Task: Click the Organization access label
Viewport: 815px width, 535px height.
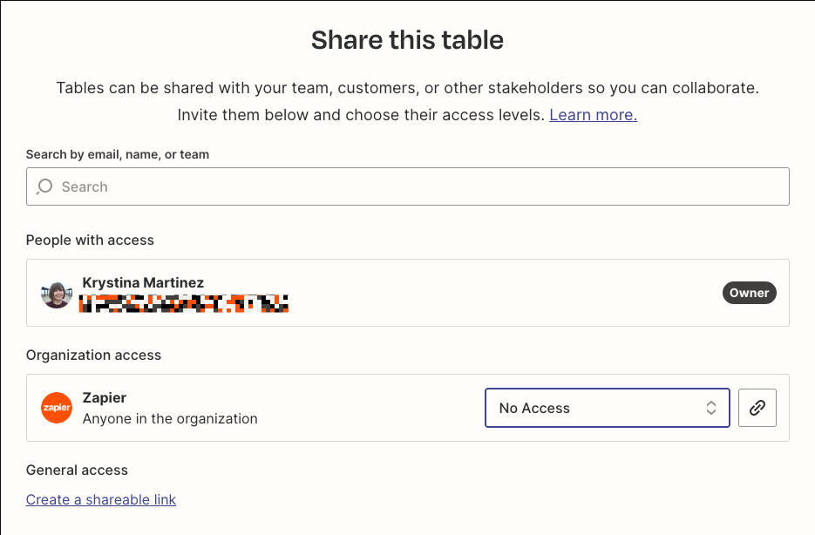Action: click(x=93, y=355)
